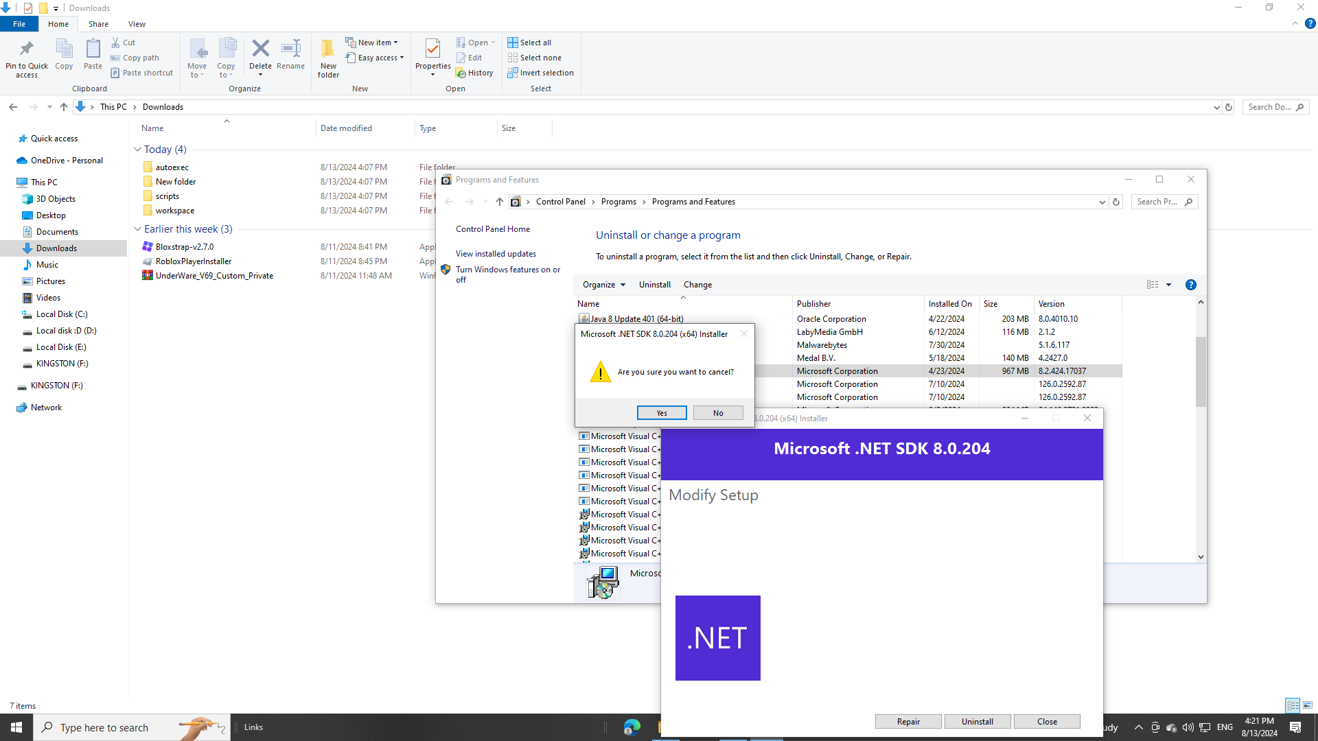
Task: Click the Programs list vertical scrollbar
Action: 1201,370
